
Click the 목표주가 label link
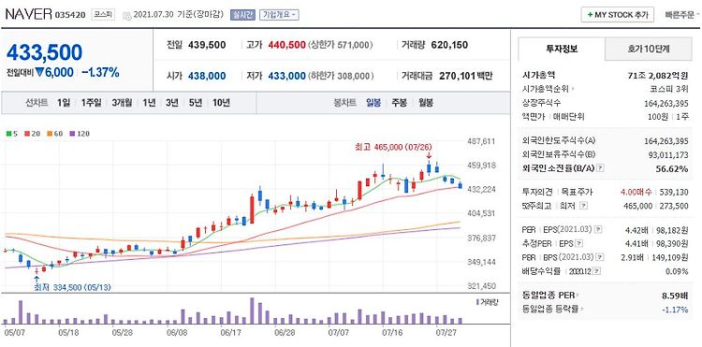pyautogui.click(x=577, y=193)
